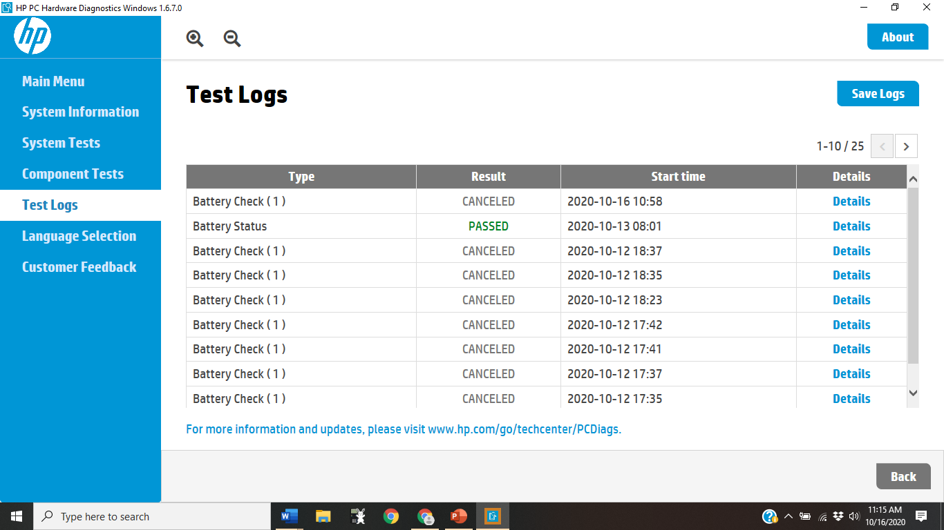The height and width of the screenshot is (530, 944).
Task: Go to Main Menu
Action: click(53, 81)
